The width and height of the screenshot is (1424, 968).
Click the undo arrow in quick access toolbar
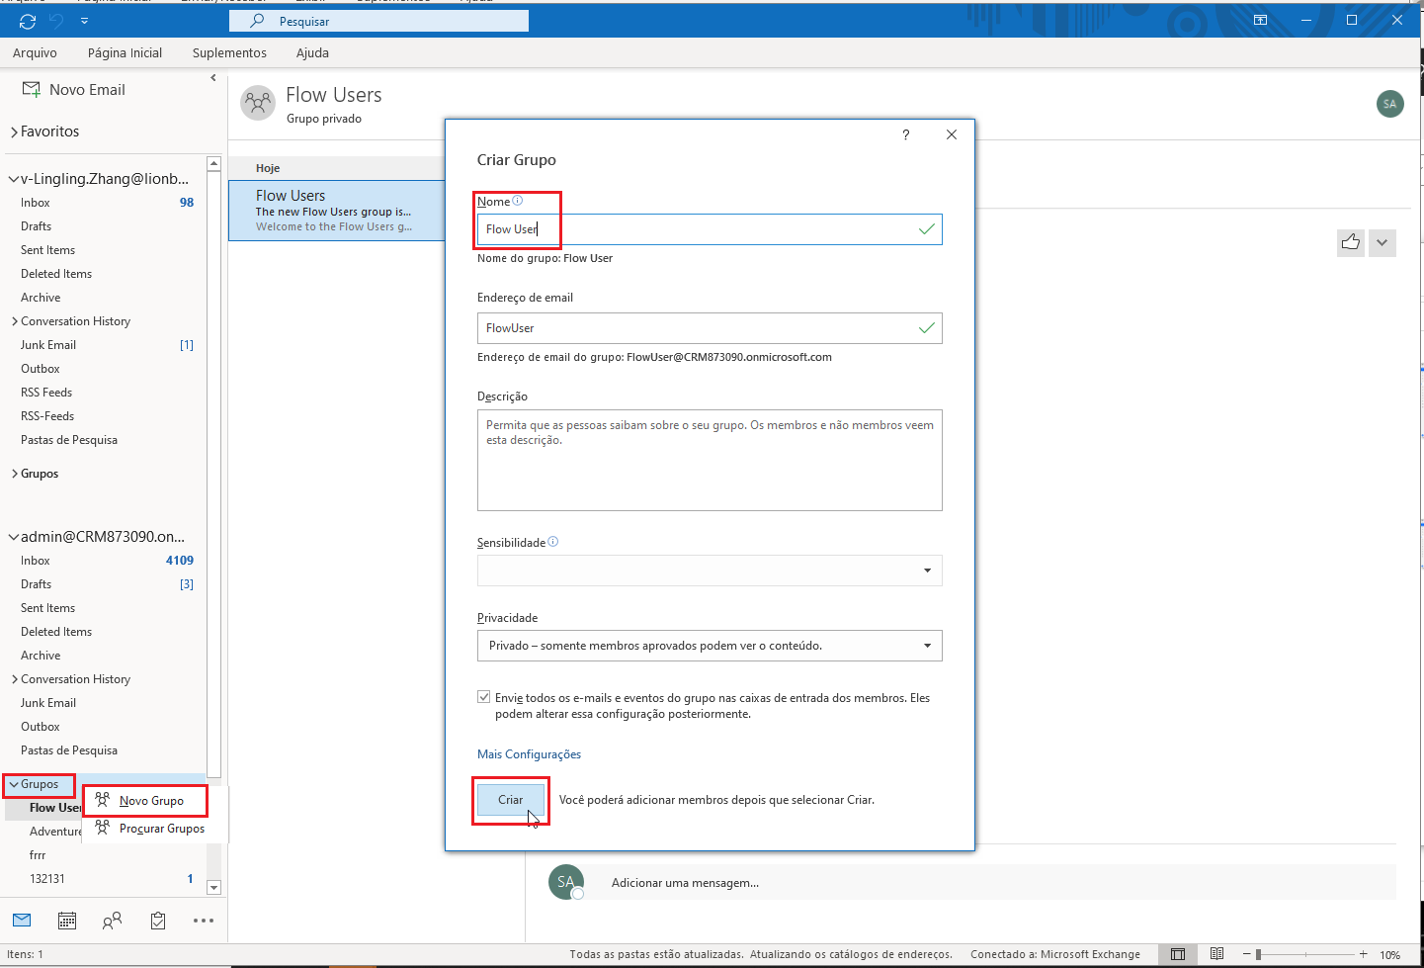pos(56,21)
